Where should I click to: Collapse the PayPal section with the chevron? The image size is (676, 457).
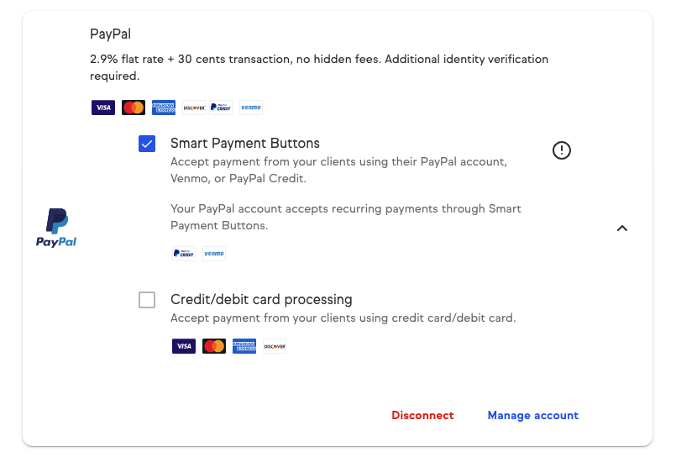[x=622, y=228]
